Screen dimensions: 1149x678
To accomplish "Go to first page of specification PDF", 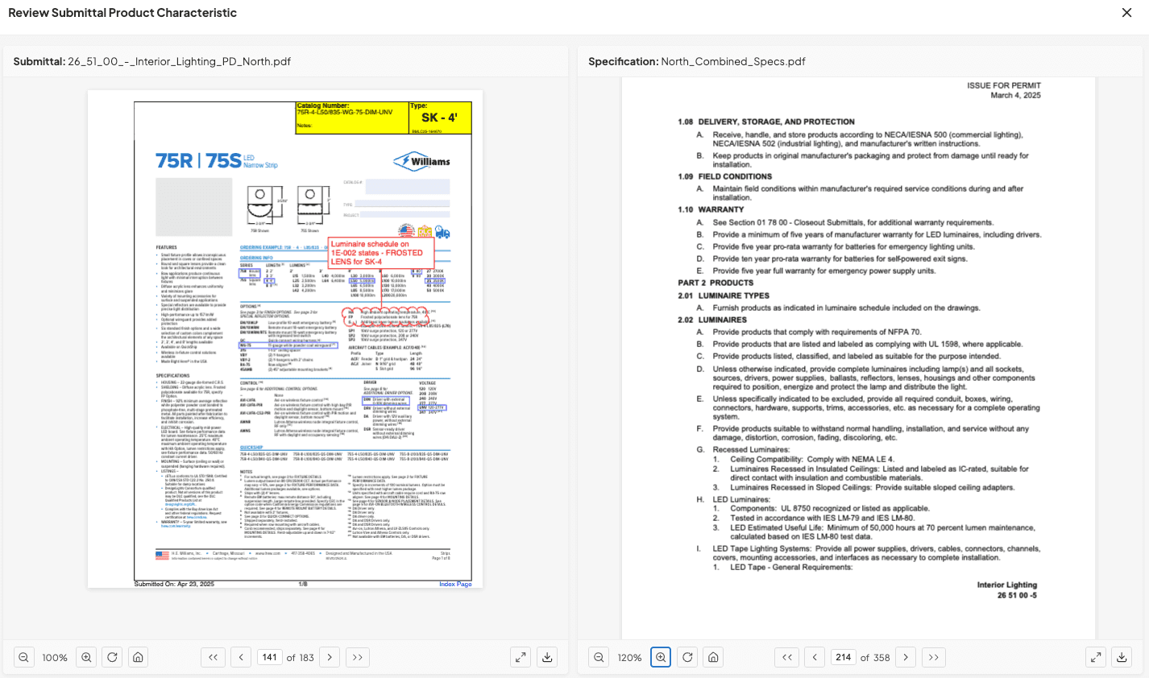I will [x=787, y=657].
